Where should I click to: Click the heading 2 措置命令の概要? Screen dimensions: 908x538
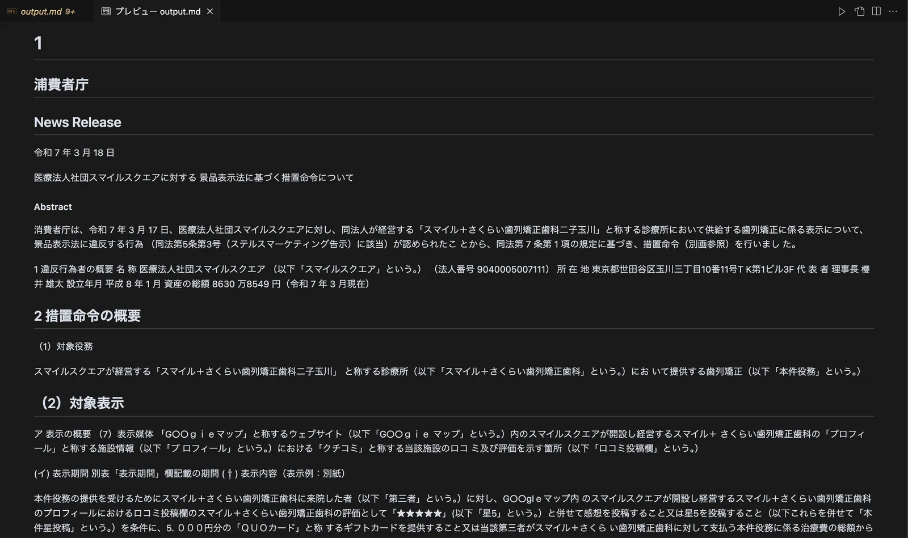(87, 316)
